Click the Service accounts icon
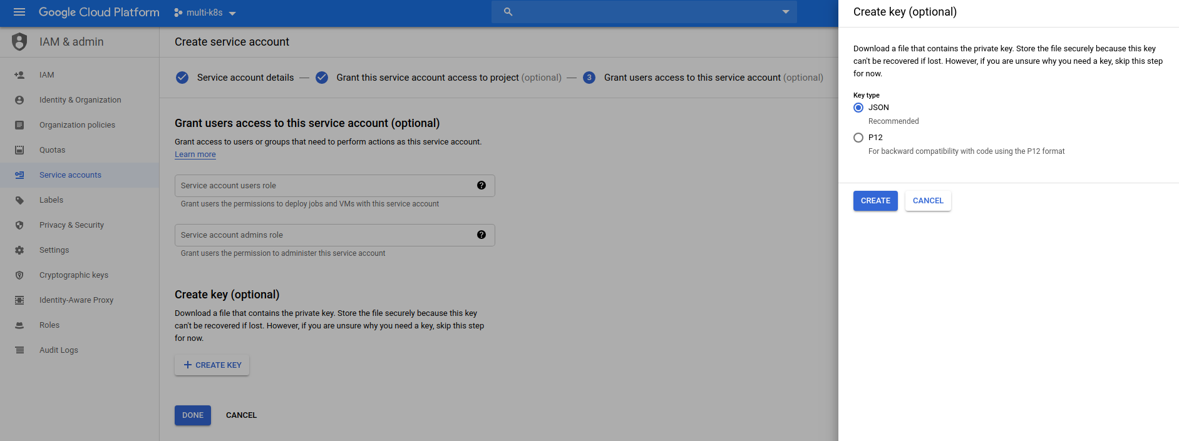The height and width of the screenshot is (441, 1179). 19,175
